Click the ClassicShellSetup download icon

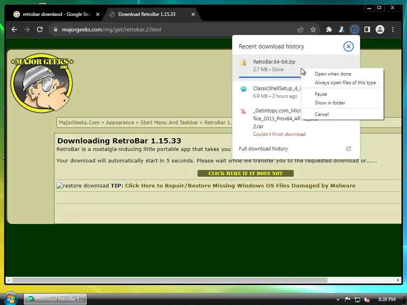point(244,89)
